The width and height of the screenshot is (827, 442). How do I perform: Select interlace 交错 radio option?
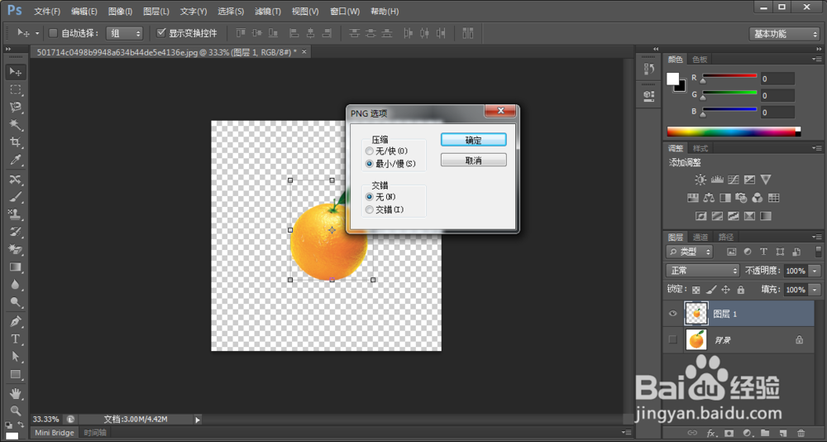click(x=369, y=209)
